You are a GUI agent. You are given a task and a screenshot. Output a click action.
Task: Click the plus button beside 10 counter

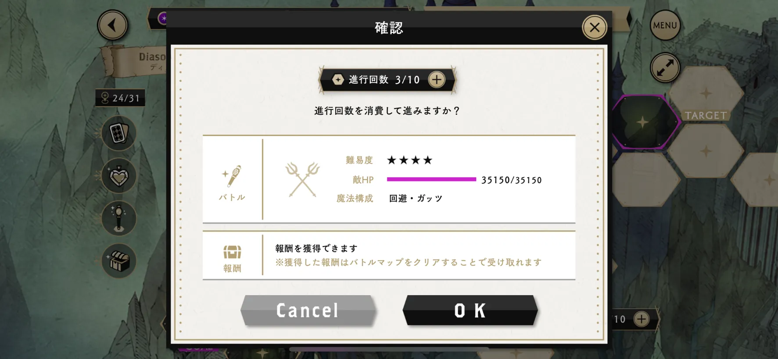click(x=642, y=319)
